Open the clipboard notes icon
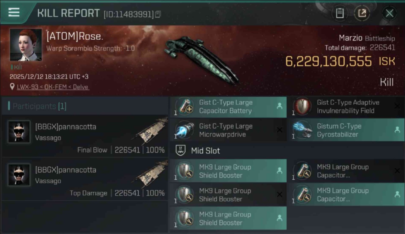405x234 pixels. tap(340, 13)
